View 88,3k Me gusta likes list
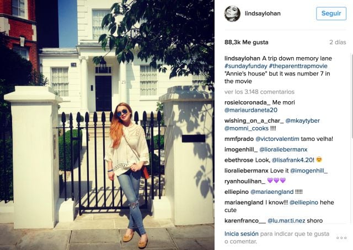 247,42
